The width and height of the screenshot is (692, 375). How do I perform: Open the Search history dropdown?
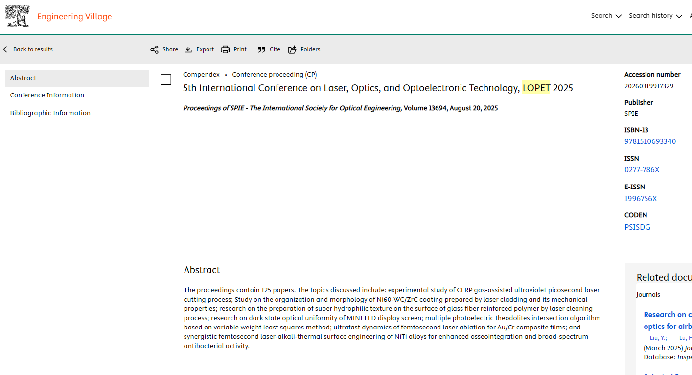tap(655, 16)
